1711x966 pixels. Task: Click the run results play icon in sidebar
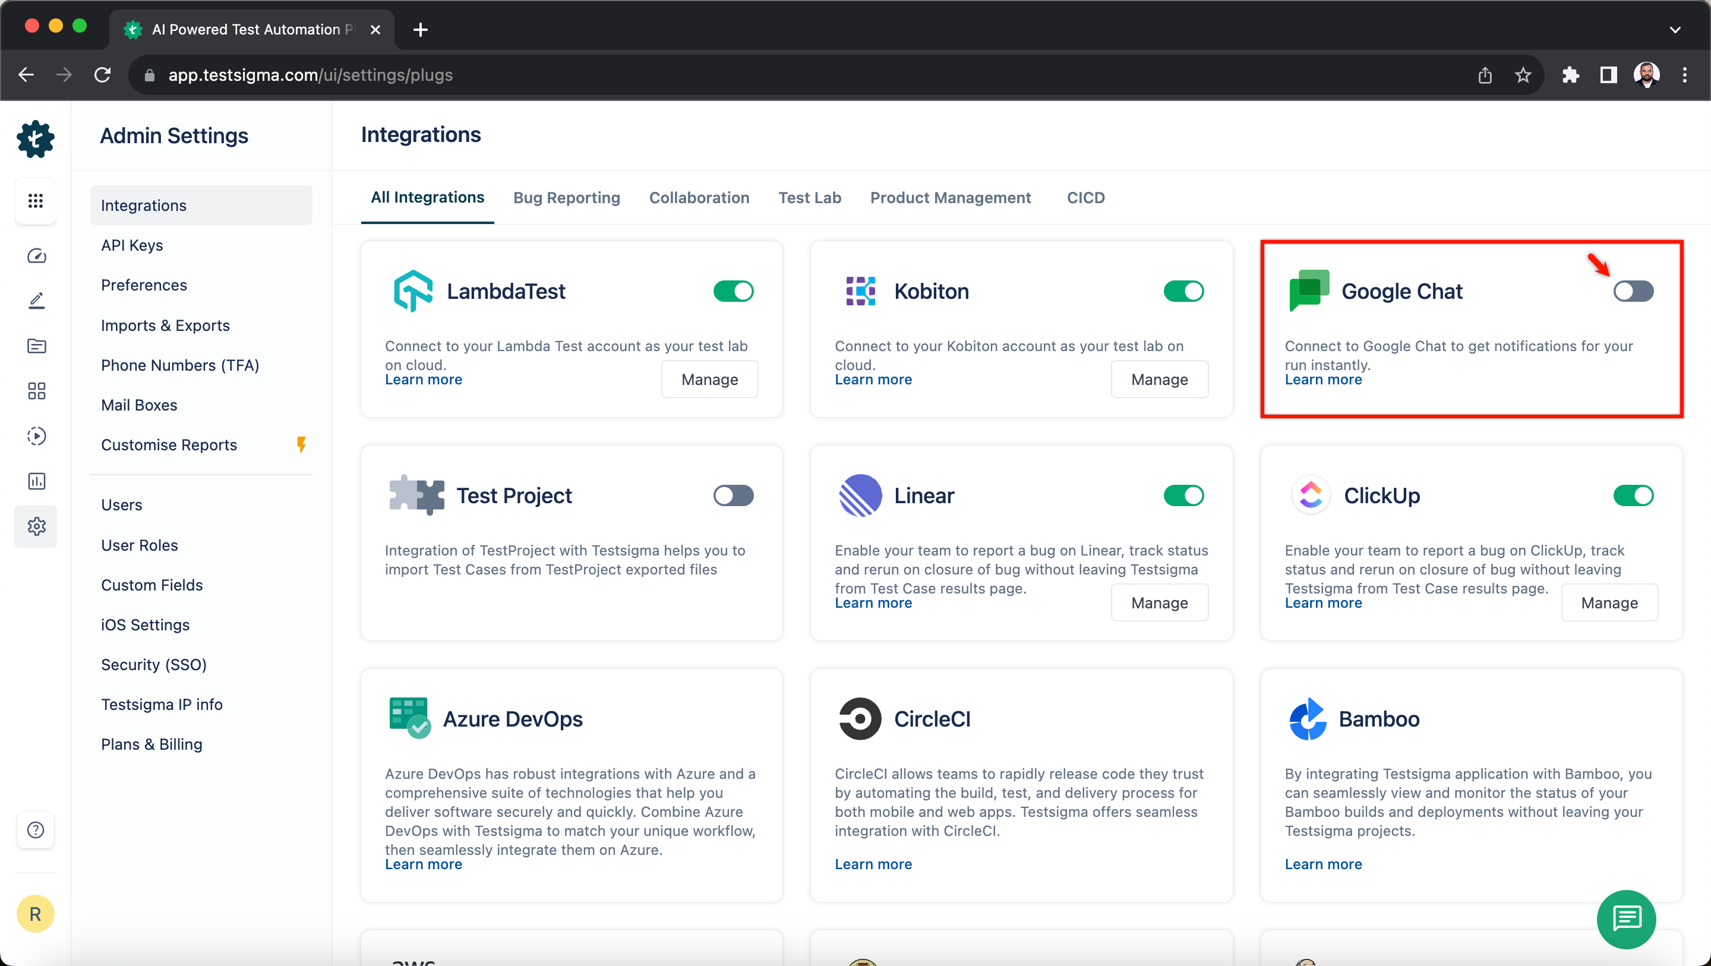36,436
